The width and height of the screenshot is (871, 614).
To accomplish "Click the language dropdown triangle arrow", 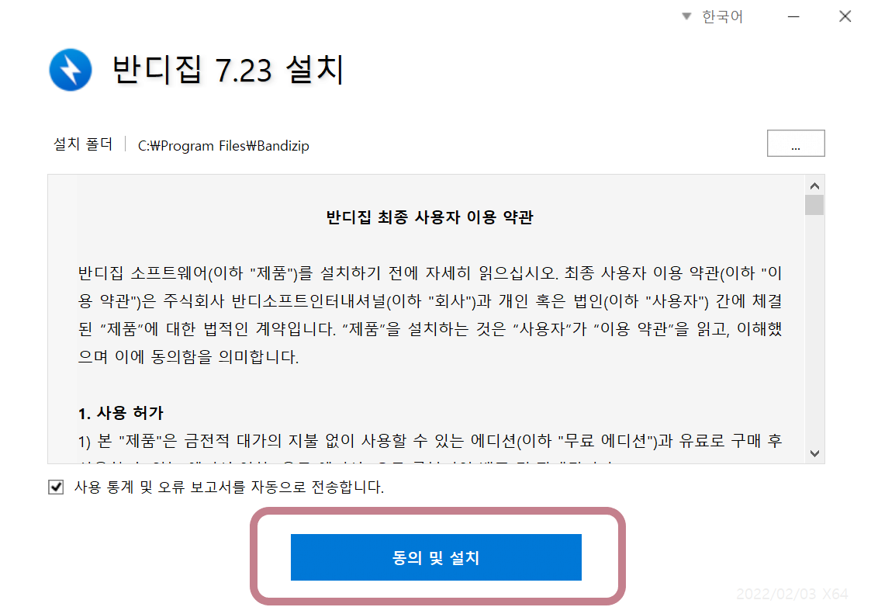I will [686, 16].
